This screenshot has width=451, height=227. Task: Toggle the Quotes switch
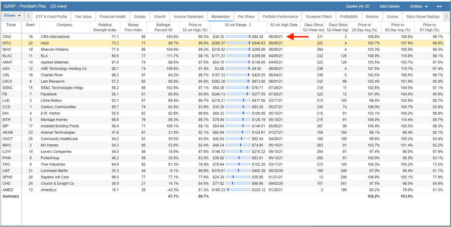pos(367,6)
